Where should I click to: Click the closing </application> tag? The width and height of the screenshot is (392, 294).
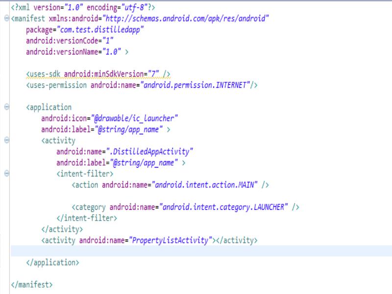click(x=52, y=262)
